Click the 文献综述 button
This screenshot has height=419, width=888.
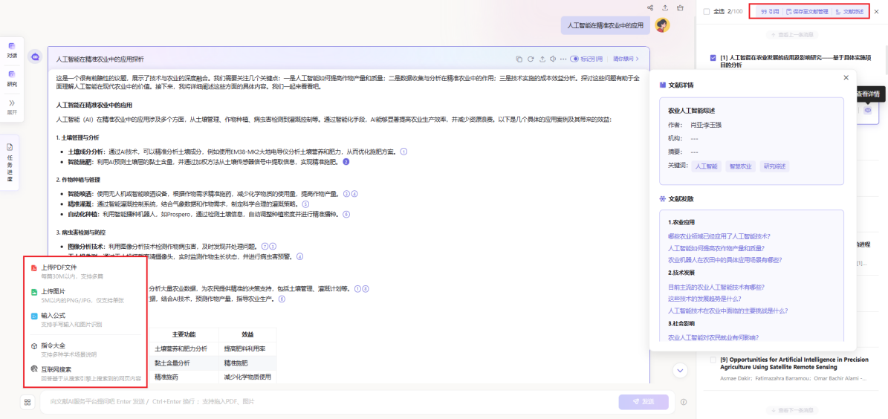tap(849, 12)
